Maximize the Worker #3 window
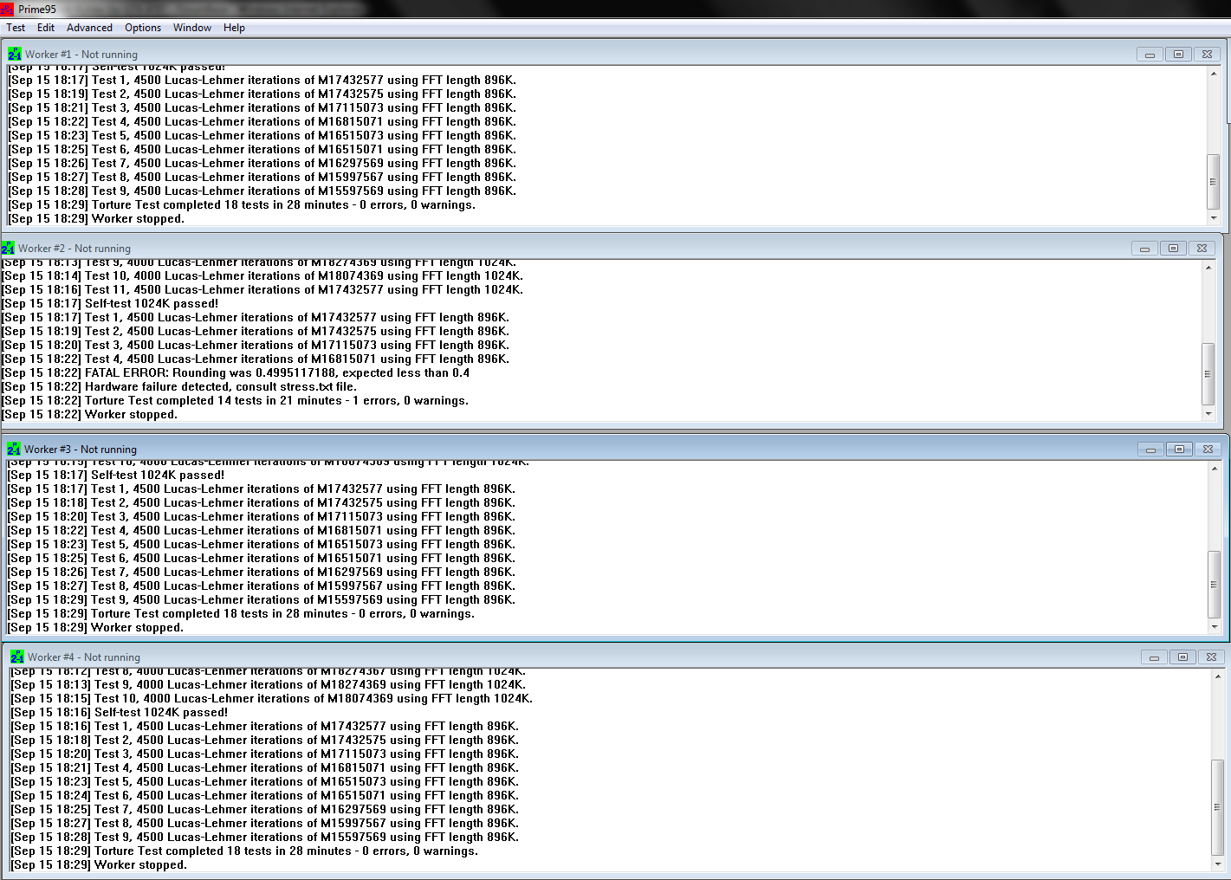 click(x=1179, y=449)
